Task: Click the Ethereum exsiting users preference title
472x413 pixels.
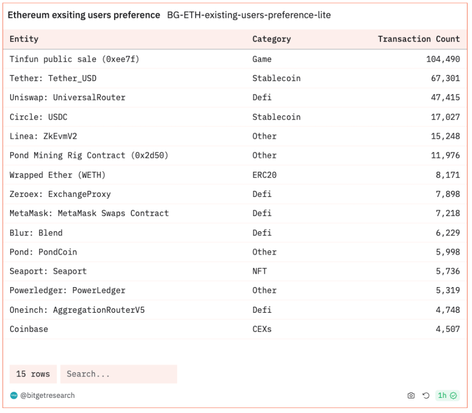Action: pos(84,15)
